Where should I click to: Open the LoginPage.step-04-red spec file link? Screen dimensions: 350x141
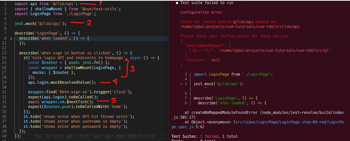[x=257, y=124]
